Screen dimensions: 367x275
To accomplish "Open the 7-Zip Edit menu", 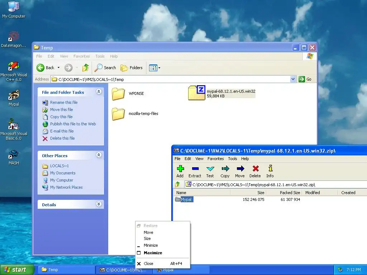I will 188,159.
